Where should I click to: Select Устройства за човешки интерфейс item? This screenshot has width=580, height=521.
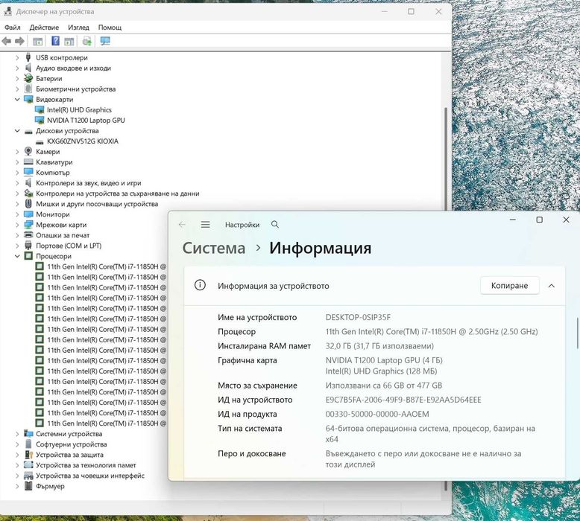coord(90,476)
